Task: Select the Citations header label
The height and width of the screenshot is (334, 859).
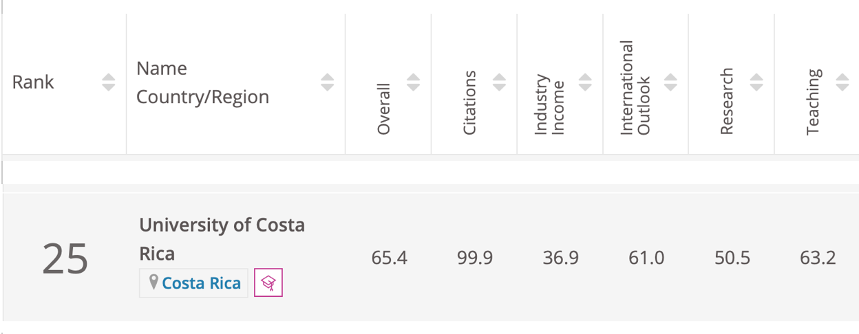Action: [x=469, y=102]
